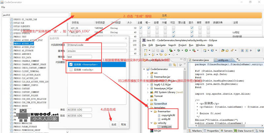This screenshot has width=264, height=133.
Task: Collapse the velocity templates folder
Action: click(x=151, y=123)
